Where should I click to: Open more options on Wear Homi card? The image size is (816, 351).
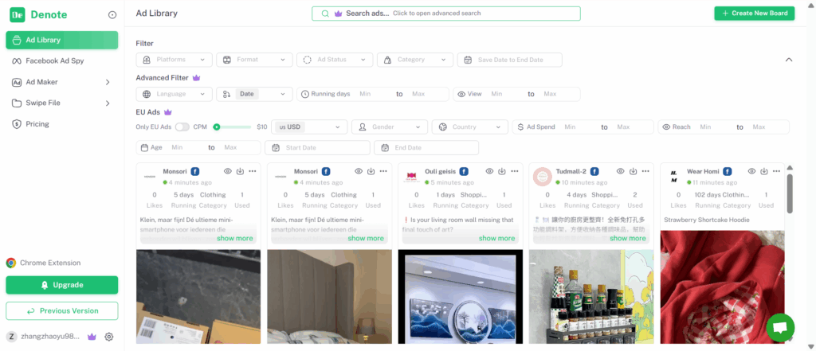coord(776,171)
